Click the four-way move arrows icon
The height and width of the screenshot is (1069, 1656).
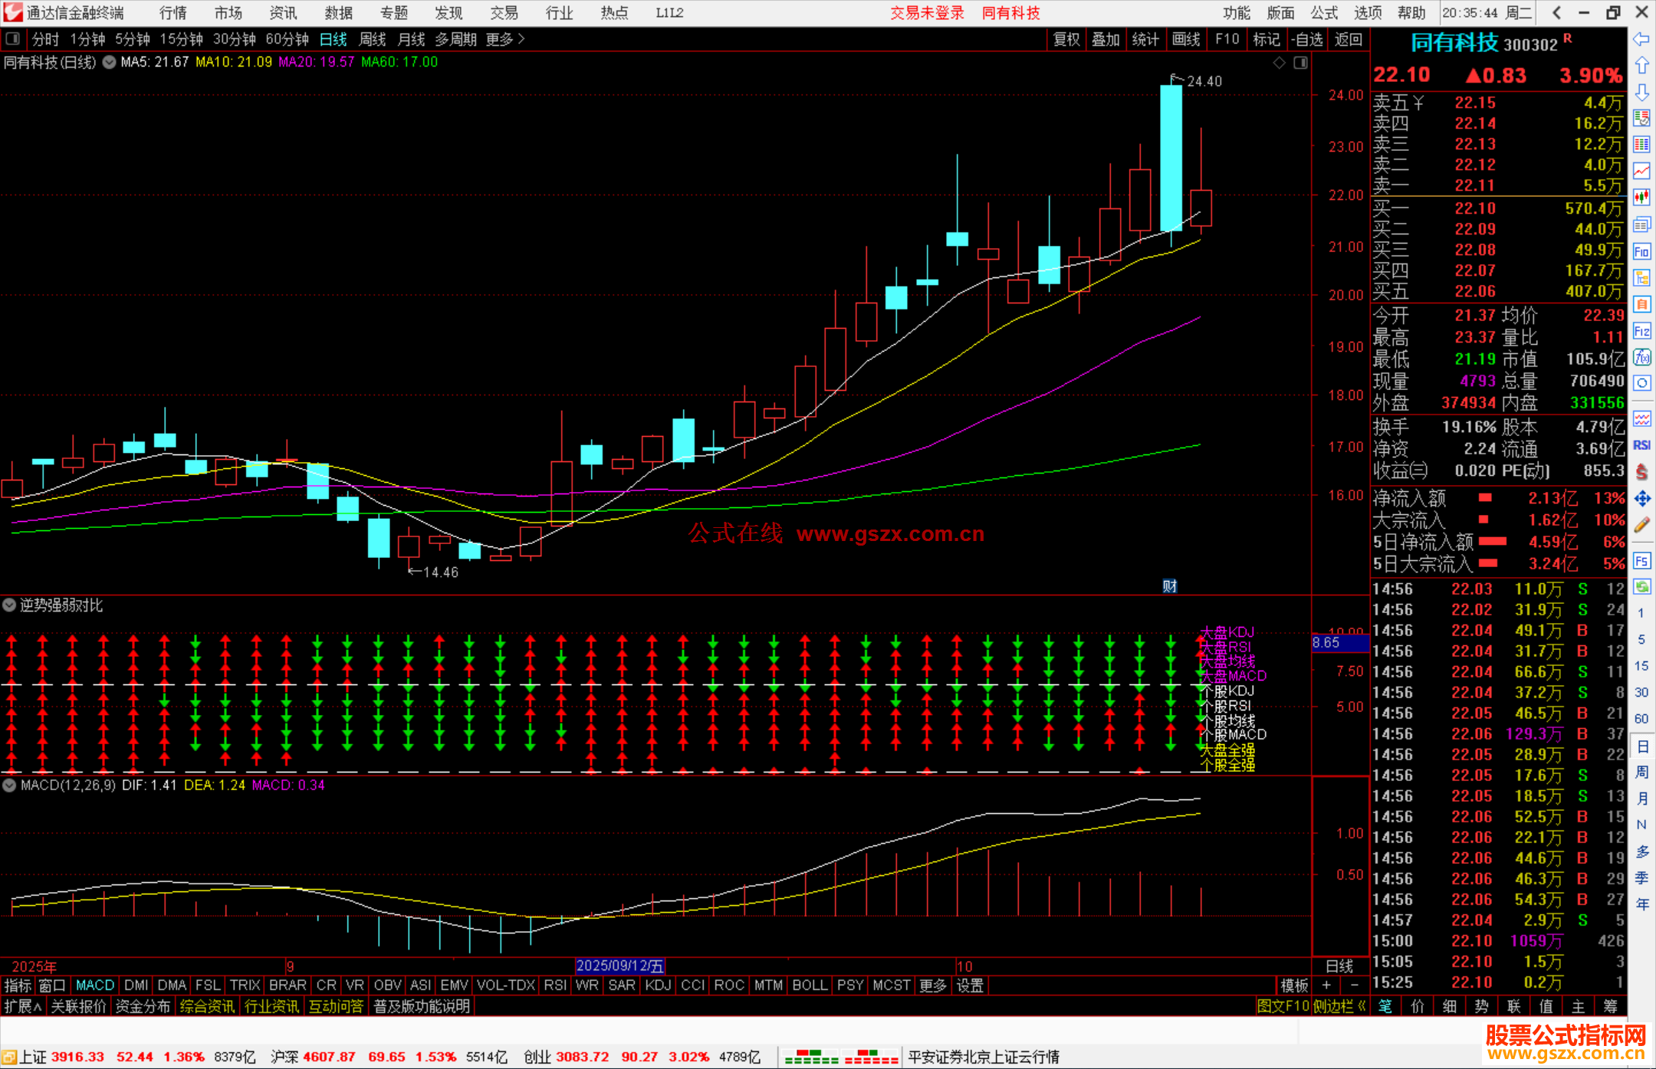pyautogui.click(x=1641, y=499)
